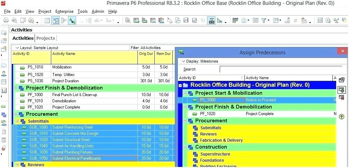Click the Gantt chart view toolbar icon
The image size is (349, 168).
[x=55, y=20]
